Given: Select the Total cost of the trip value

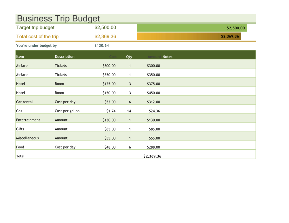Looking at the screenshot, I should tap(105, 36).
